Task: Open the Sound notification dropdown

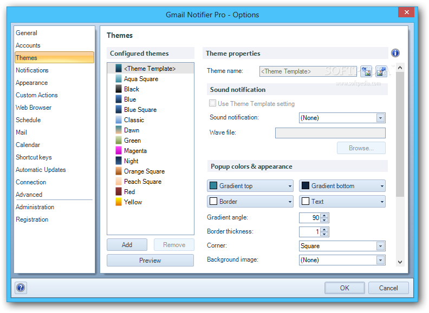Action: point(380,118)
